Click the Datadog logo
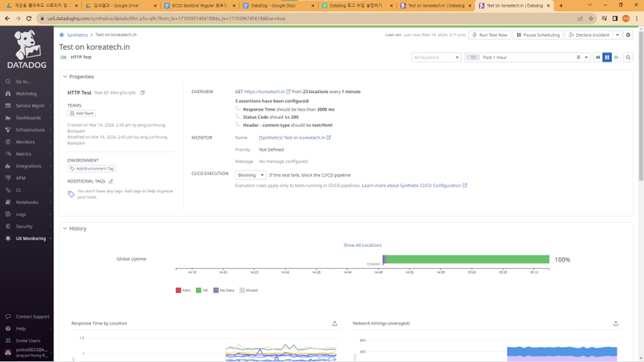644x362 pixels. [x=27, y=50]
